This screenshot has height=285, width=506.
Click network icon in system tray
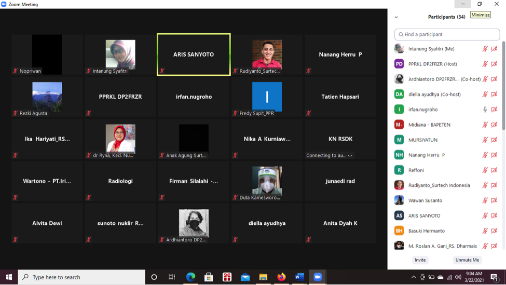coord(449,277)
